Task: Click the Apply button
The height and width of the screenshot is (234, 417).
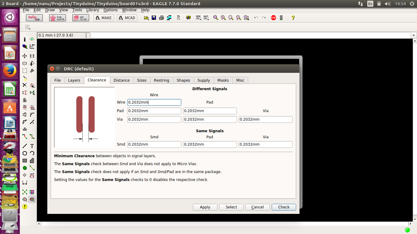Action: [205, 207]
